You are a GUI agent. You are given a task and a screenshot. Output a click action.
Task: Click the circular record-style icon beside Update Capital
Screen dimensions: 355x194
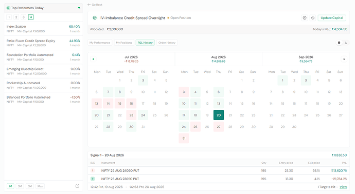pos(305,18)
